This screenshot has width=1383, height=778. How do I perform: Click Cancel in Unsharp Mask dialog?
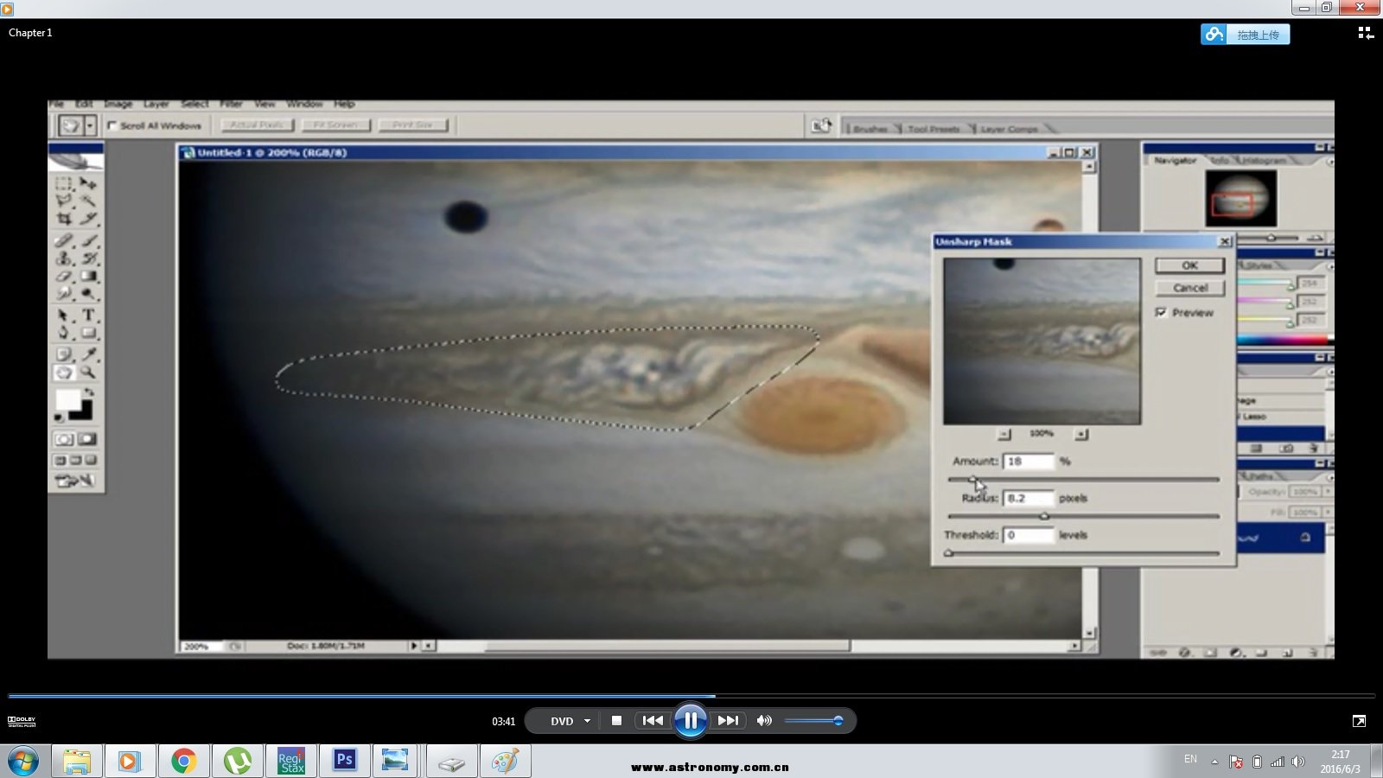pyautogui.click(x=1189, y=288)
